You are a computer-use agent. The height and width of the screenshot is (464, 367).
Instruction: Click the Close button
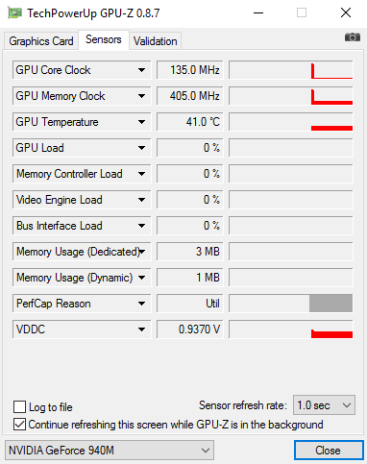tap(329, 451)
